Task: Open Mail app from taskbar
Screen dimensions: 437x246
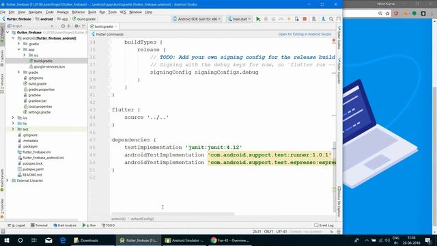Action: point(48,240)
